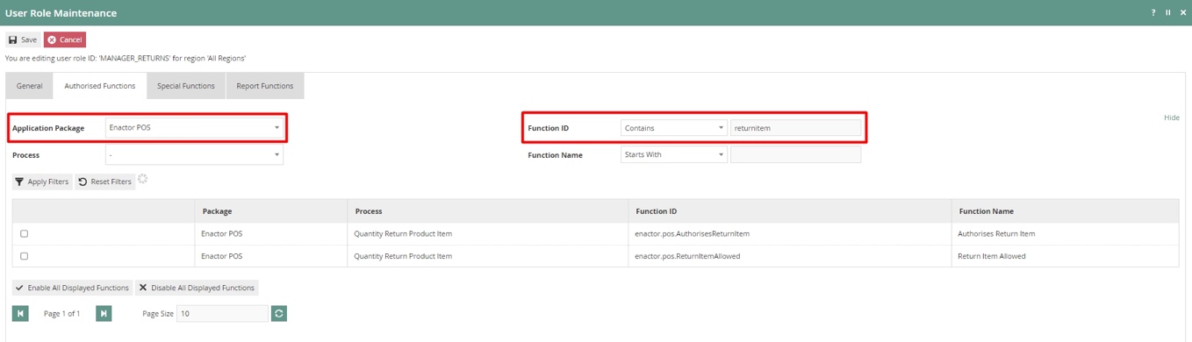Screen dimensions: 1192x342
Task: Open the Application Package dropdown
Action: tap(194, 128)
